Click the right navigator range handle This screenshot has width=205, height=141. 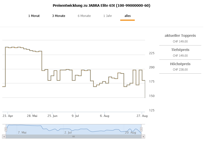pos(141,129)
